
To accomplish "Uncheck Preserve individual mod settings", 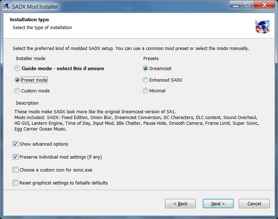I will (15, 157).
